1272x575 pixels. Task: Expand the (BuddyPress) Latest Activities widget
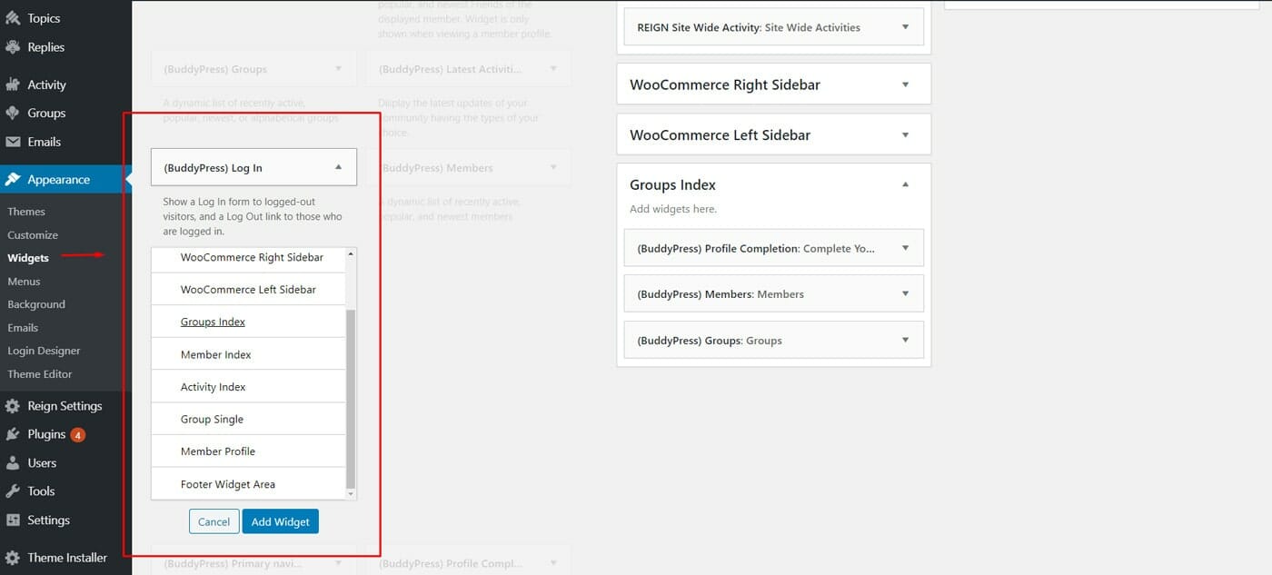coord(553,69)
